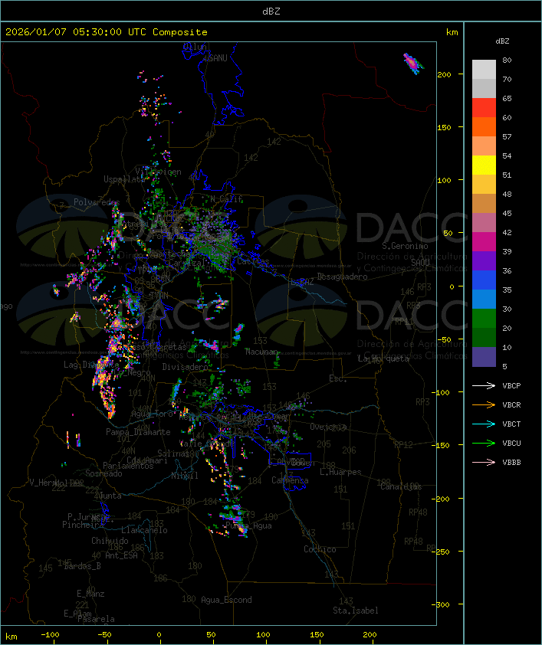The height and width of the screenshot is (645, 542).
Task: Click the white VBCP arrow icon
Action: 485,385
